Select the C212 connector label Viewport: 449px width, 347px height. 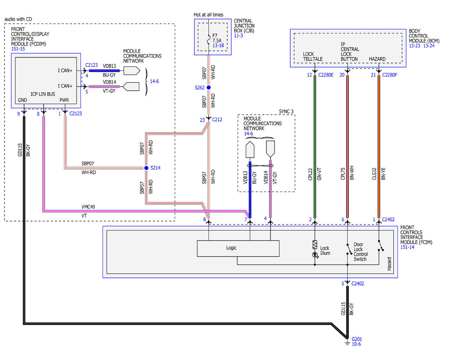(x=217, y=120)
